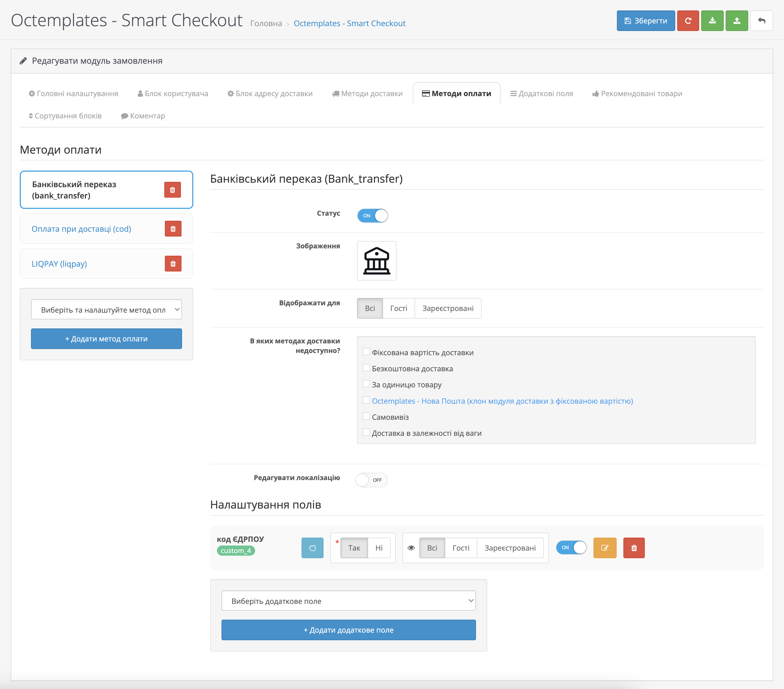Click the red reset icon button

coord(688,21)
